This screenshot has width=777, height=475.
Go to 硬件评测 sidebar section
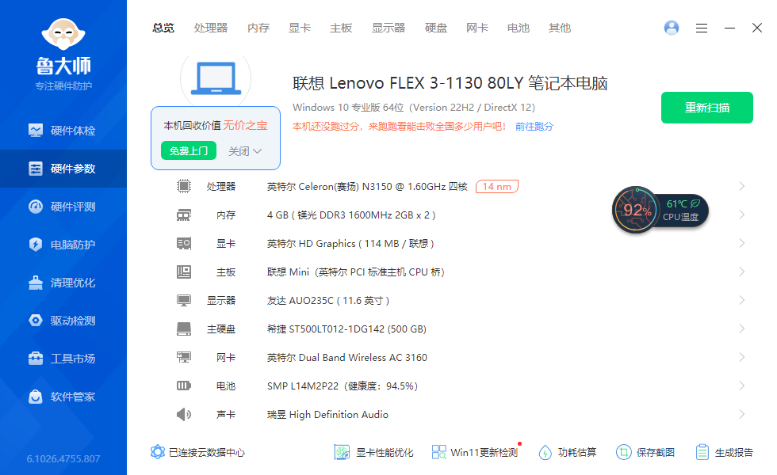(x=63, y=207)
